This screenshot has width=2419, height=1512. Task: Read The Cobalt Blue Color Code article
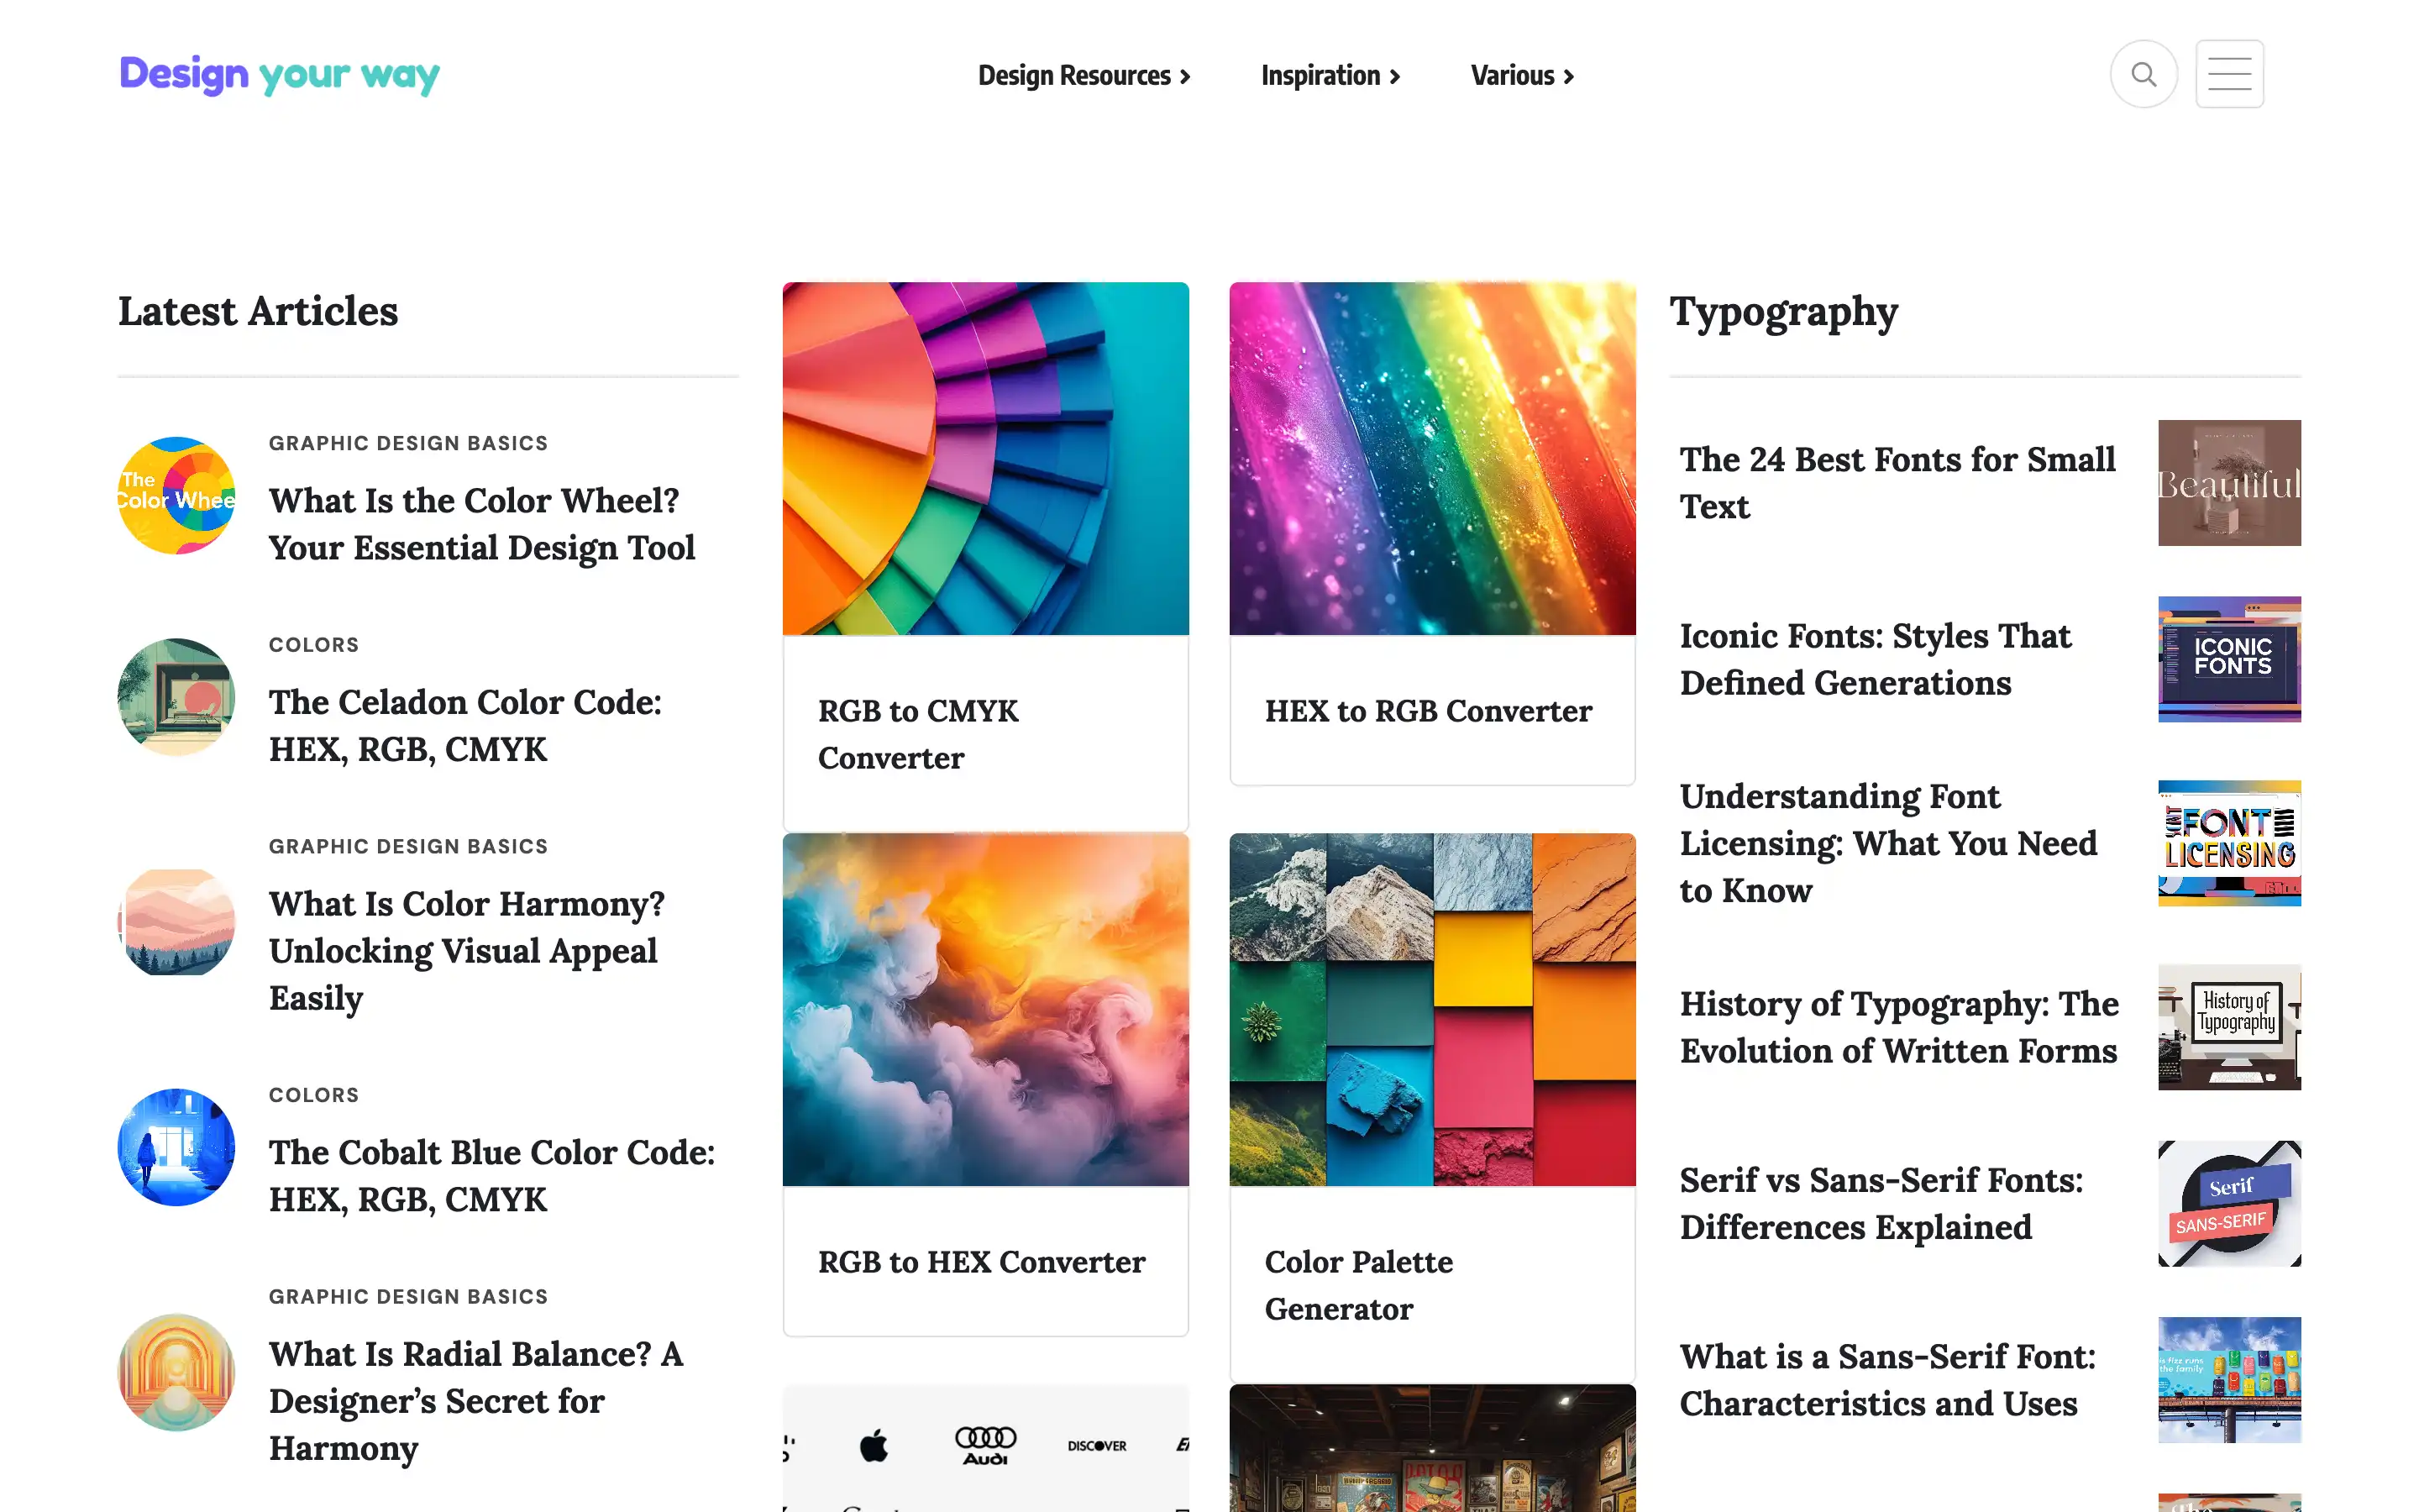pos(492,1176)
